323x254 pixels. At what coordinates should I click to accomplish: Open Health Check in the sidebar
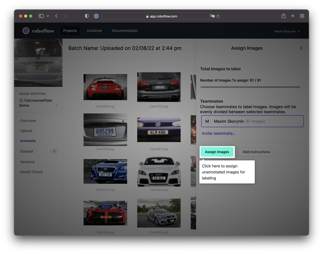click(x=31, y=172)
